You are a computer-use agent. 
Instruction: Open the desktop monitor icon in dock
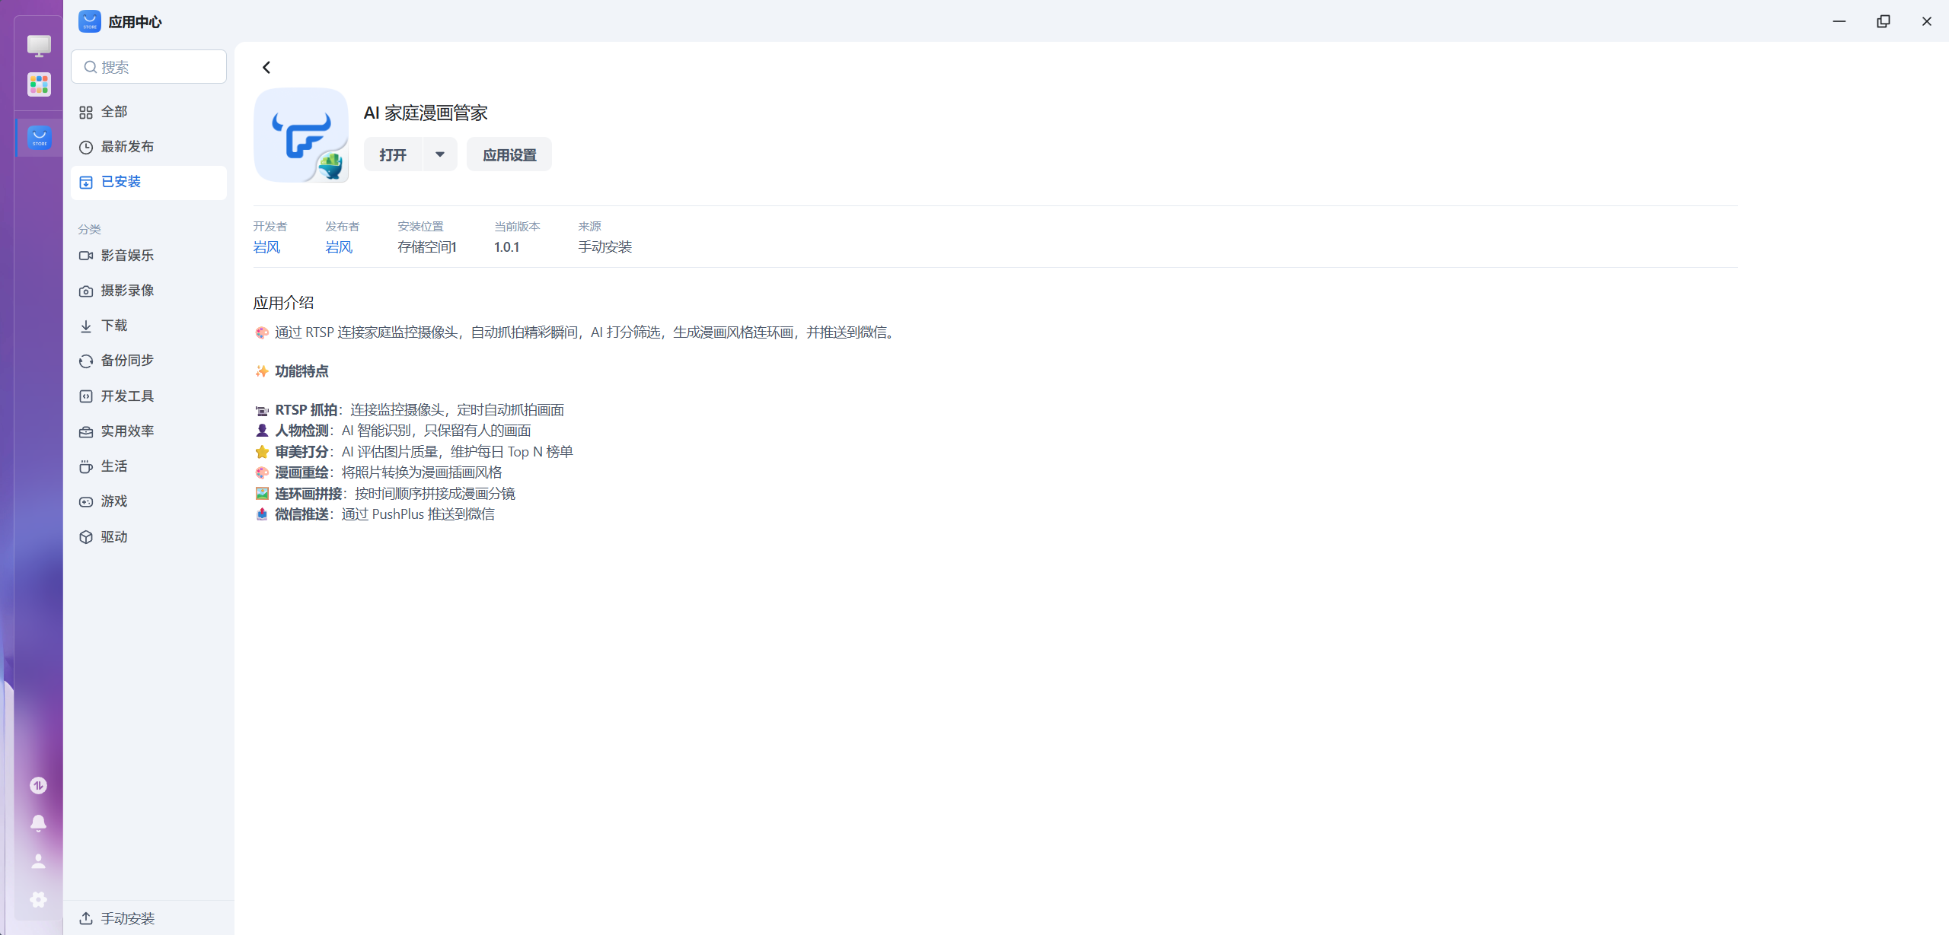click(39, 46)
